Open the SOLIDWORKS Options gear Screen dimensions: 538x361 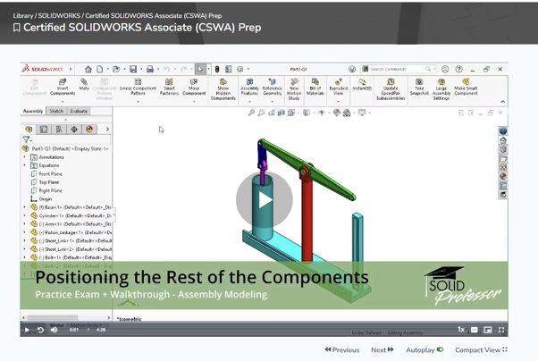(x=240, y=70)
